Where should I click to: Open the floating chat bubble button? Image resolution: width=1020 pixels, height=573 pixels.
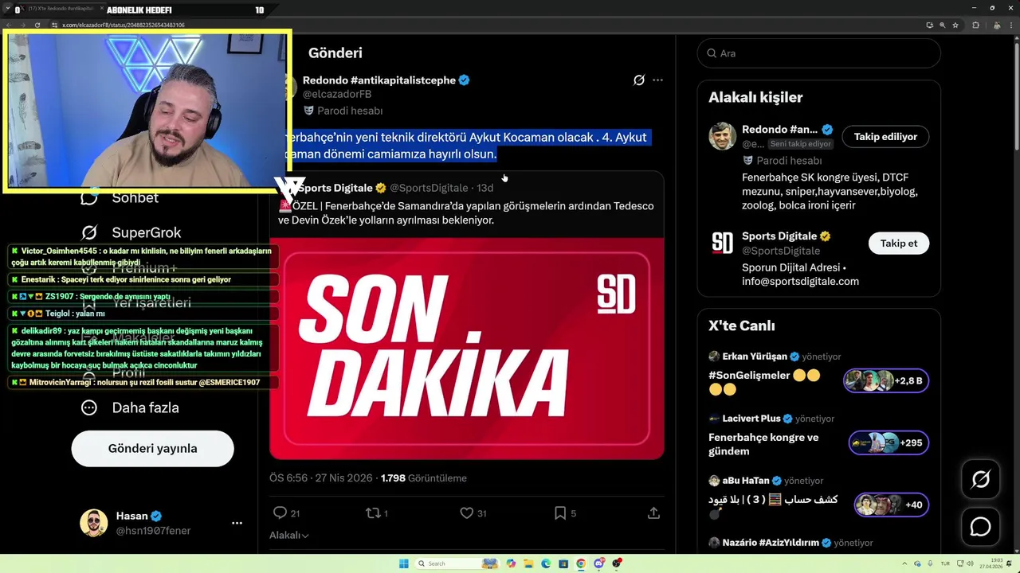pos(980,527)
